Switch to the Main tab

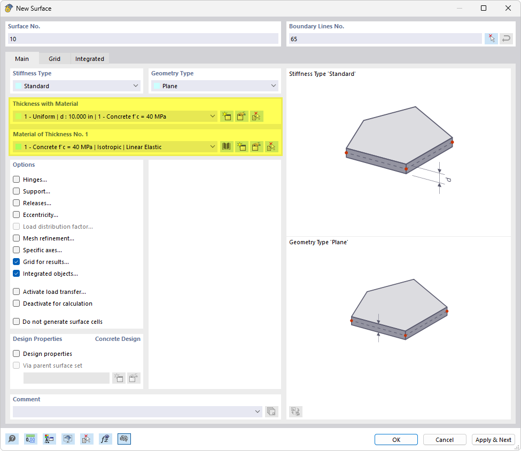[x=22, y=59]
